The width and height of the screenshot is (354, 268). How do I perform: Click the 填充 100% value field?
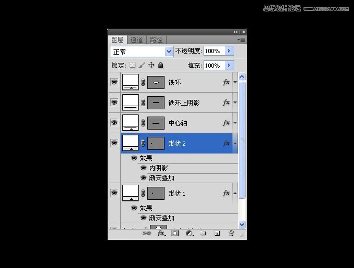point(214,66)
